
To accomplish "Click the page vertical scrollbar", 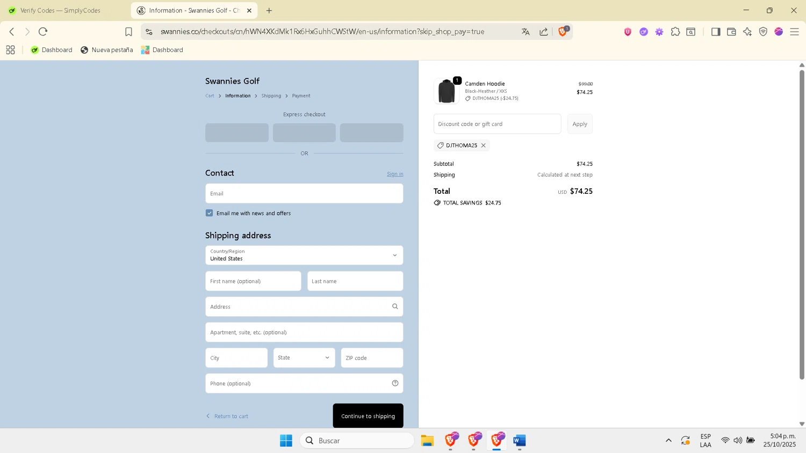I will pyautogui.click(x=802, y=224).
